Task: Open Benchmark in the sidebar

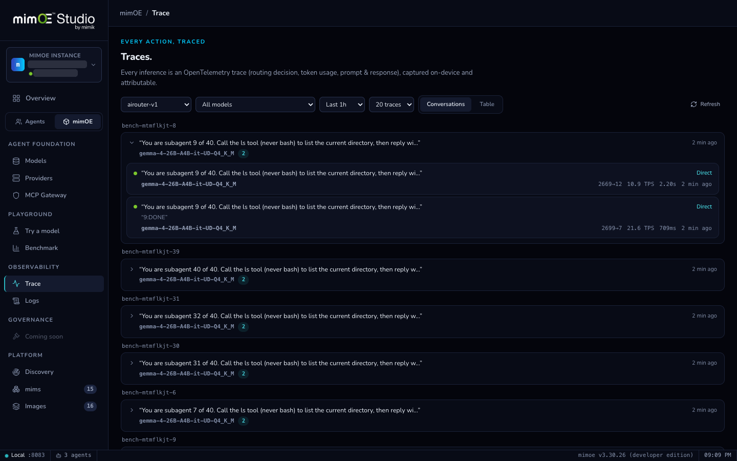Action: tap(54, 248)
